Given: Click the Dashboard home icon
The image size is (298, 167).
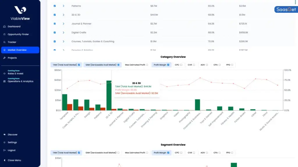Looking at the screenshot, I should click(x=4, y=27).
